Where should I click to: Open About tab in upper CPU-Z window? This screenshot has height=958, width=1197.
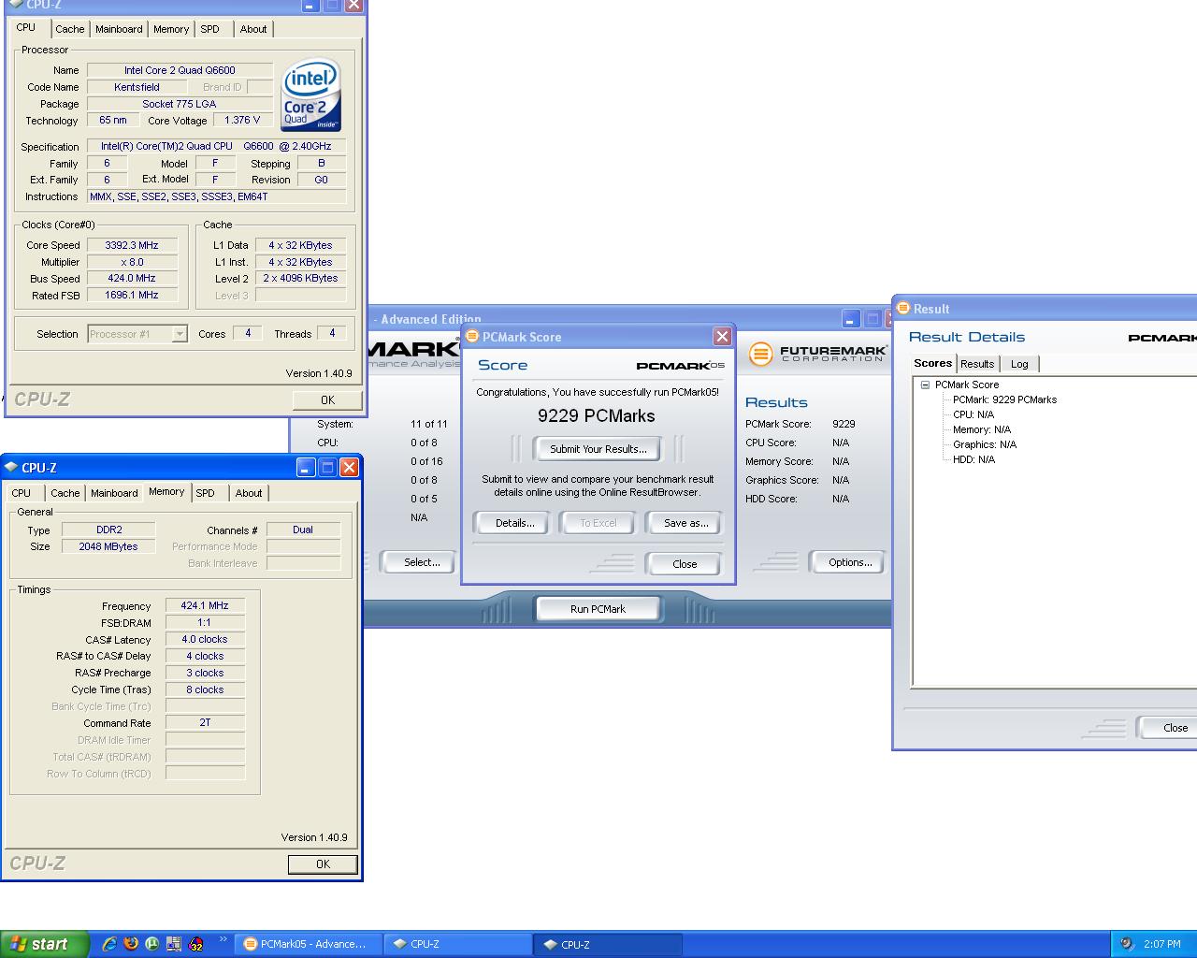[253, 29]
